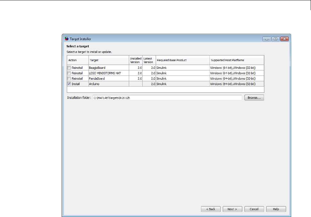Click the Target Installer title bar icon

click(x=66, y=39)
